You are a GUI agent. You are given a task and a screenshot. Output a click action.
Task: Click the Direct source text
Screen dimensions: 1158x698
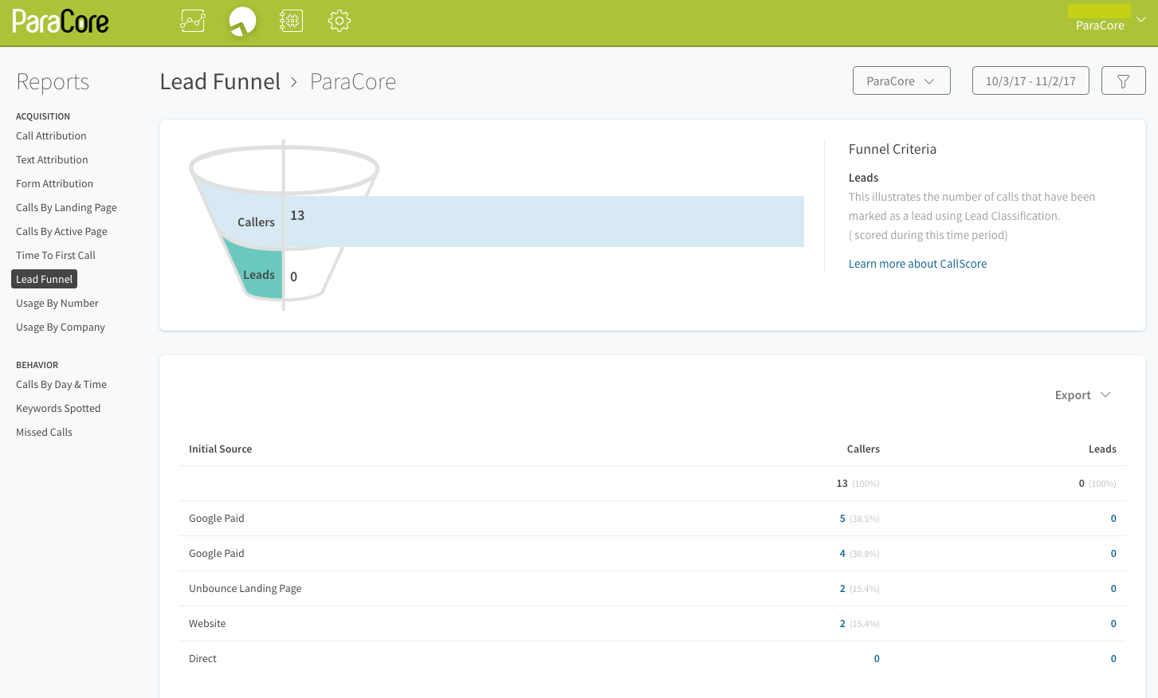pos(202,658)
